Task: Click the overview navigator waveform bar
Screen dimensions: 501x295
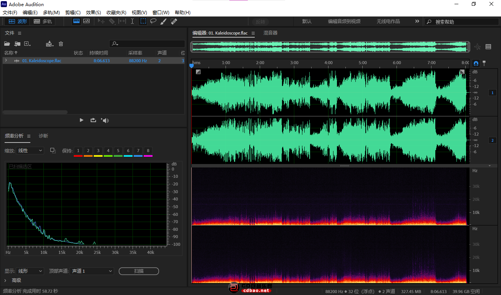Action: click(330, 47)
